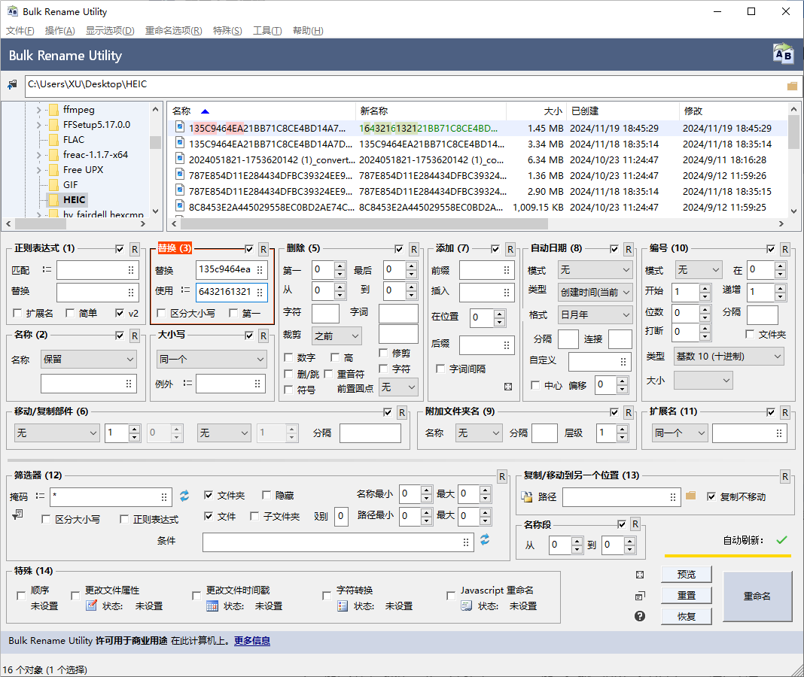Open the 重命名选项(R) menu
804x677 pixels.
[x=173, y=31]
